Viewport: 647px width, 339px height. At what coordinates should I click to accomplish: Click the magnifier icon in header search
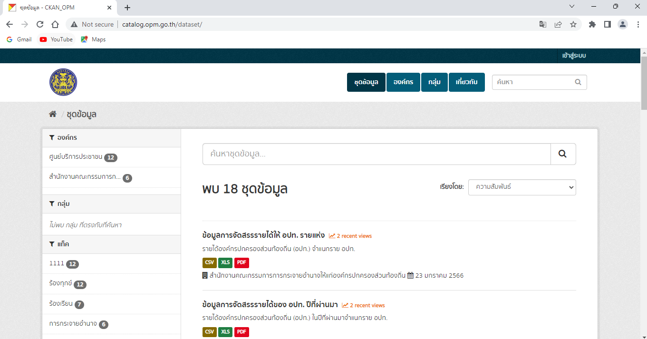pyautogui.click(x=578, y=82)
